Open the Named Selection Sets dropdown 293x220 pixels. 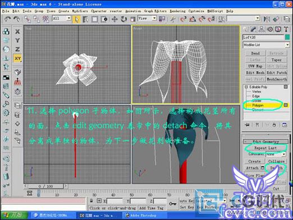click(x=243, y=19)
